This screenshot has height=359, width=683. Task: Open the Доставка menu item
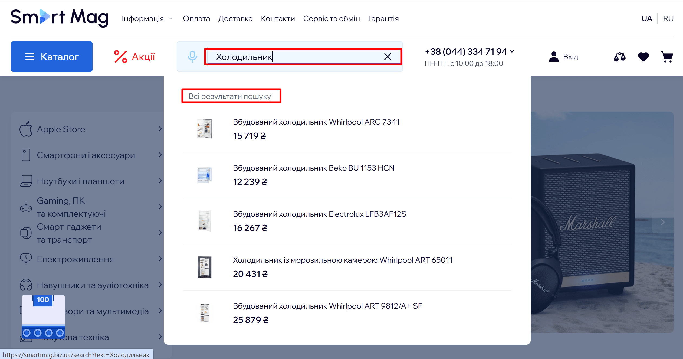coord(235,18)
